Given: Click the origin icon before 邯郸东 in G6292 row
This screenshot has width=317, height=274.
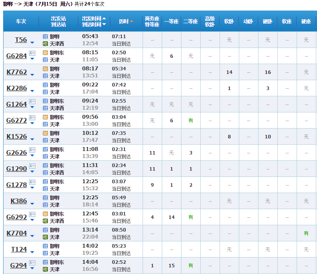Looking at the screenshot, I should 45,214.
